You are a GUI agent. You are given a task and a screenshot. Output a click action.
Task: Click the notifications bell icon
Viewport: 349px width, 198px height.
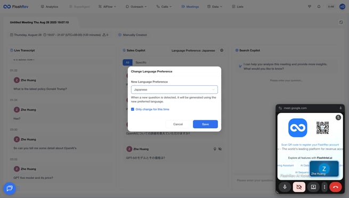click(x=319, y=7)
